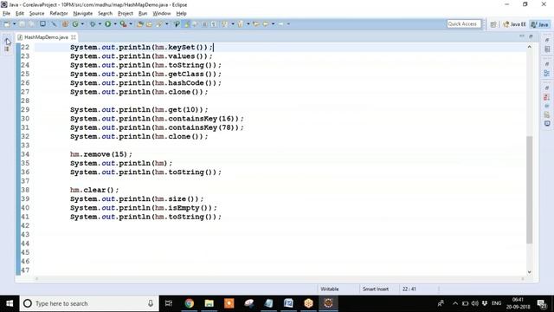Click the editor scrollbar down arrow
554x312 pixels.
[529, 272]
